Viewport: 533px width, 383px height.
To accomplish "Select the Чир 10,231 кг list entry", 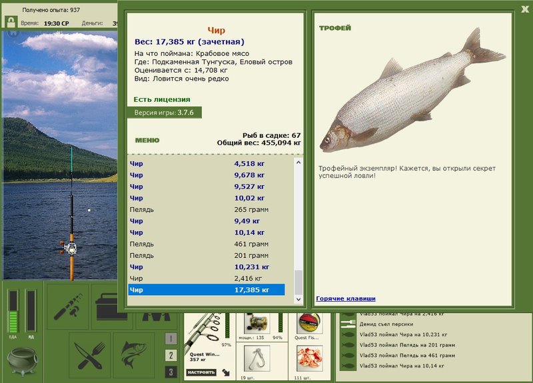I will coord(207,267).
